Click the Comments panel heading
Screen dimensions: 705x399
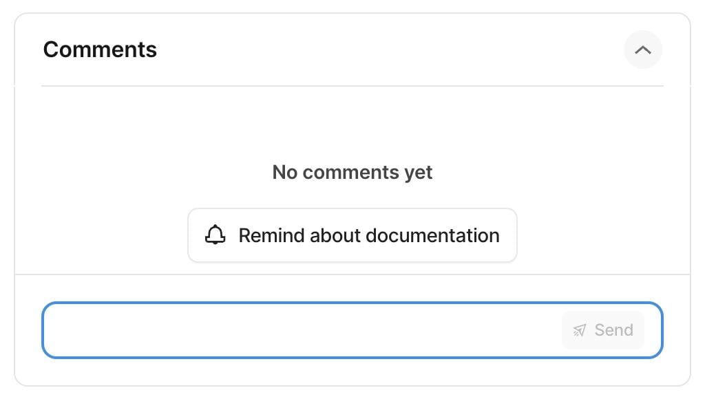(100, 50)
